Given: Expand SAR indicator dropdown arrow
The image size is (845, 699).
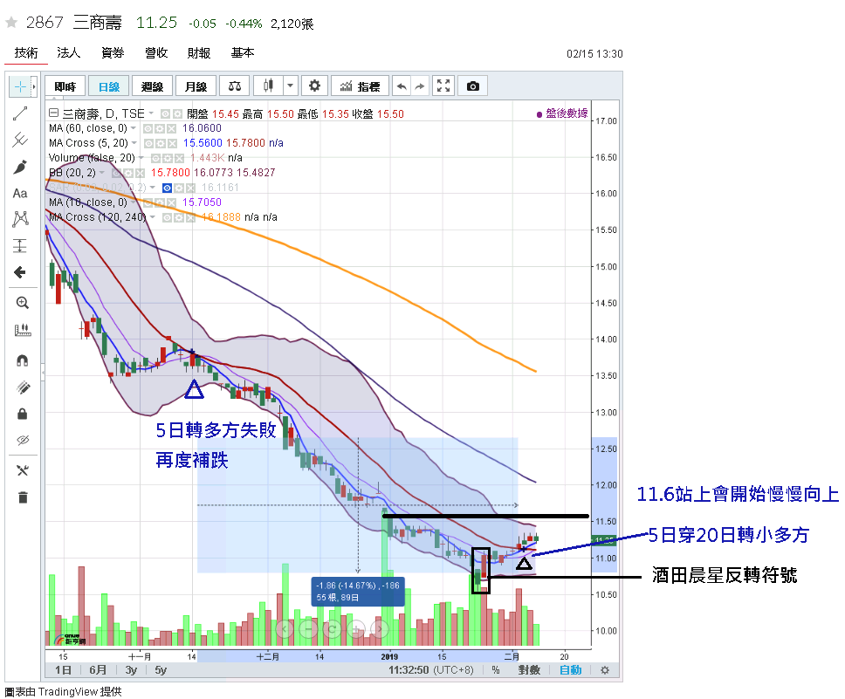Looking at the screenshot, I should [x=153, y=188].
